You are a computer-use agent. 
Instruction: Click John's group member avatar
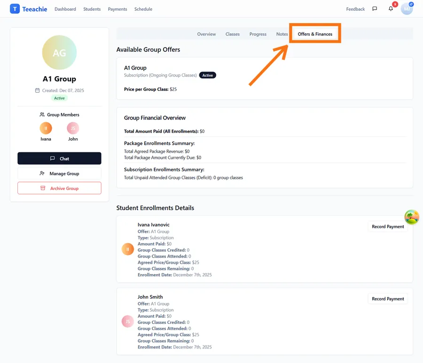tap(73, 128)
